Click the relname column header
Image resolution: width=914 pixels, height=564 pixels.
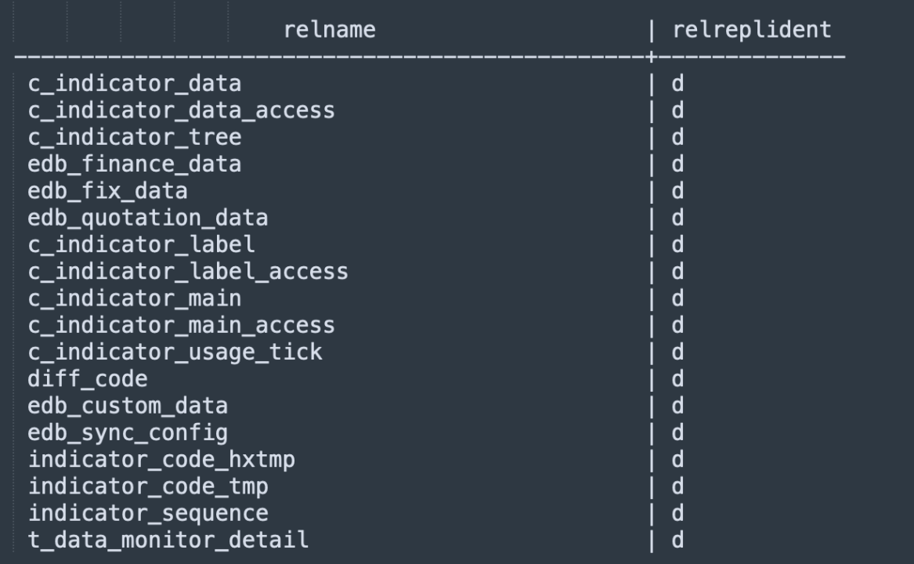tap(330, 31)
